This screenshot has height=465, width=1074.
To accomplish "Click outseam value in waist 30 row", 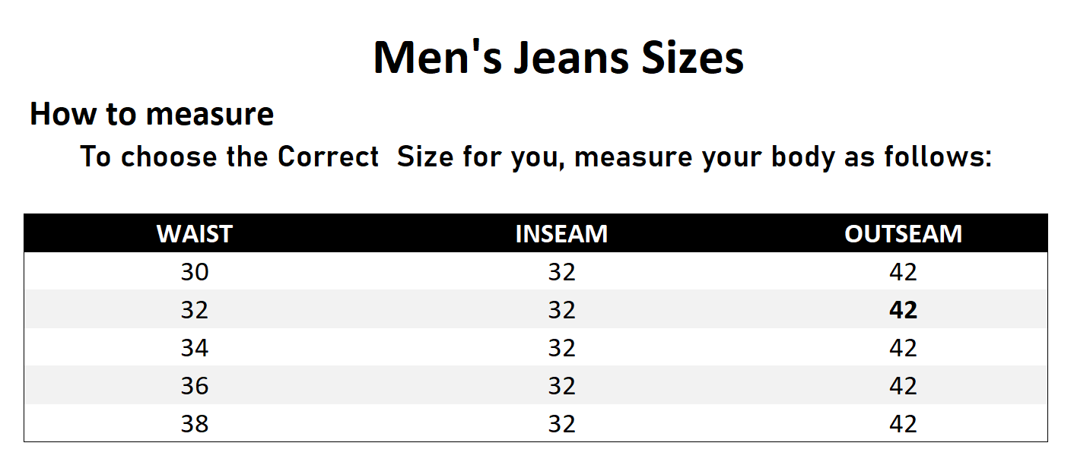I will point(903,272).
